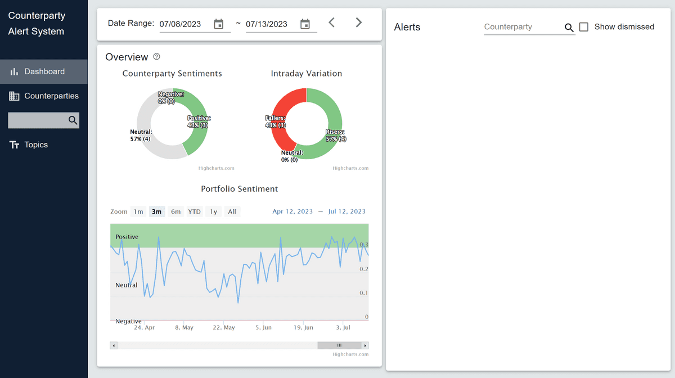Viewport: 675px width, 378px height.
Task: Click the Risers: 57% (4) label
Action: pos(336,135)
